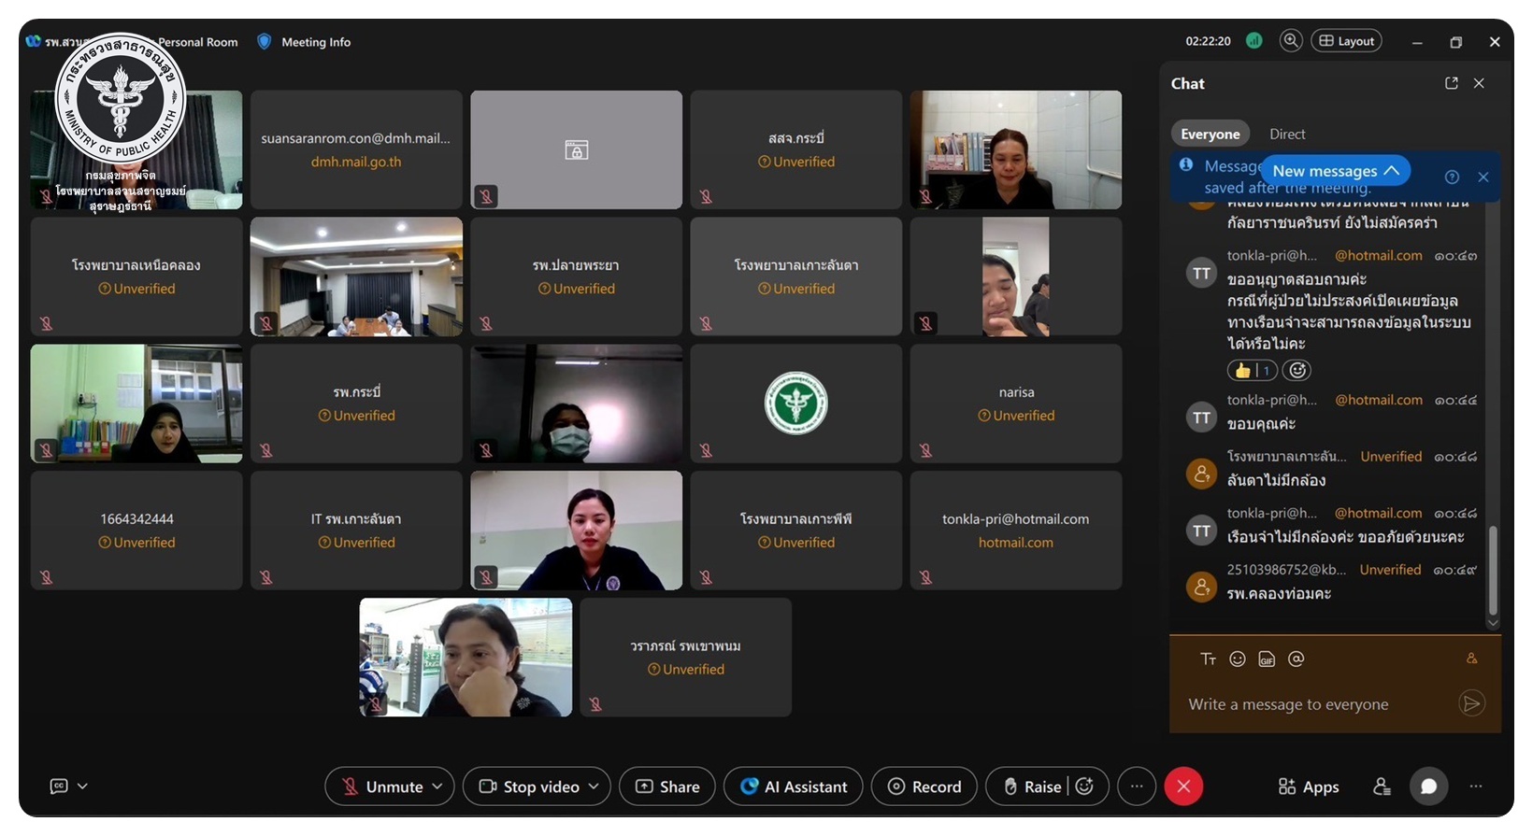The image size is (1533, 836).
Task: Add reaction to tonkla-pri's question message
Action: 1297,371
